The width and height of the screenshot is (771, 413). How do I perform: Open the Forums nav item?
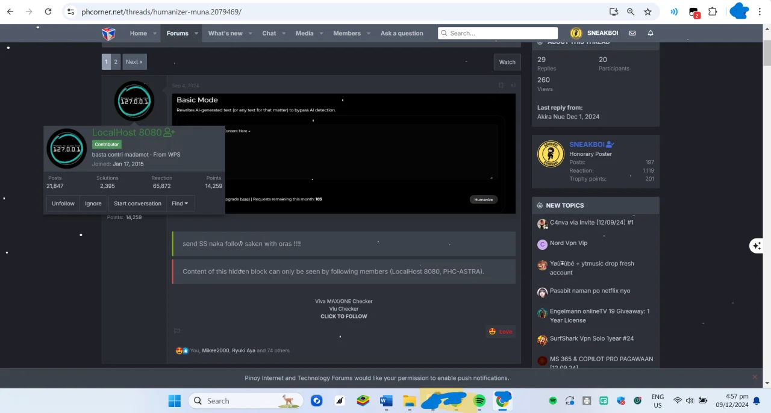[177, 33]
